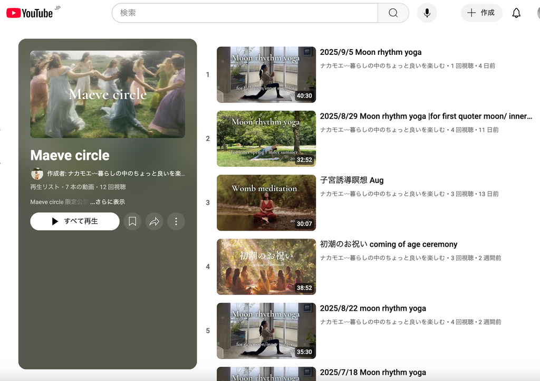Click the magnifying glass search button
This screenshot has width=540, height=381.
(393, 13)
